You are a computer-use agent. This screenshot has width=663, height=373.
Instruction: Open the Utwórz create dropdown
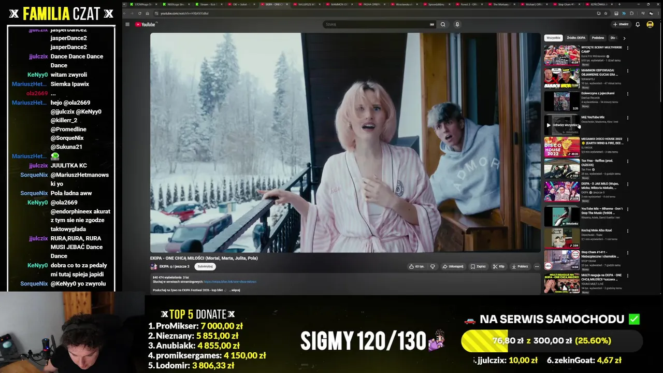[x=621, y=24]
